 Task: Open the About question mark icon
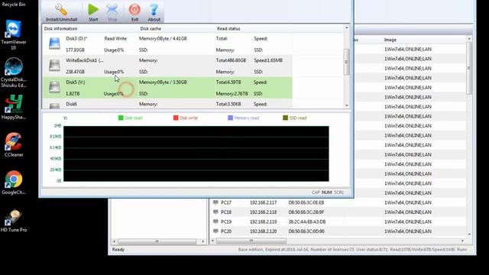[x=154, y=10]
